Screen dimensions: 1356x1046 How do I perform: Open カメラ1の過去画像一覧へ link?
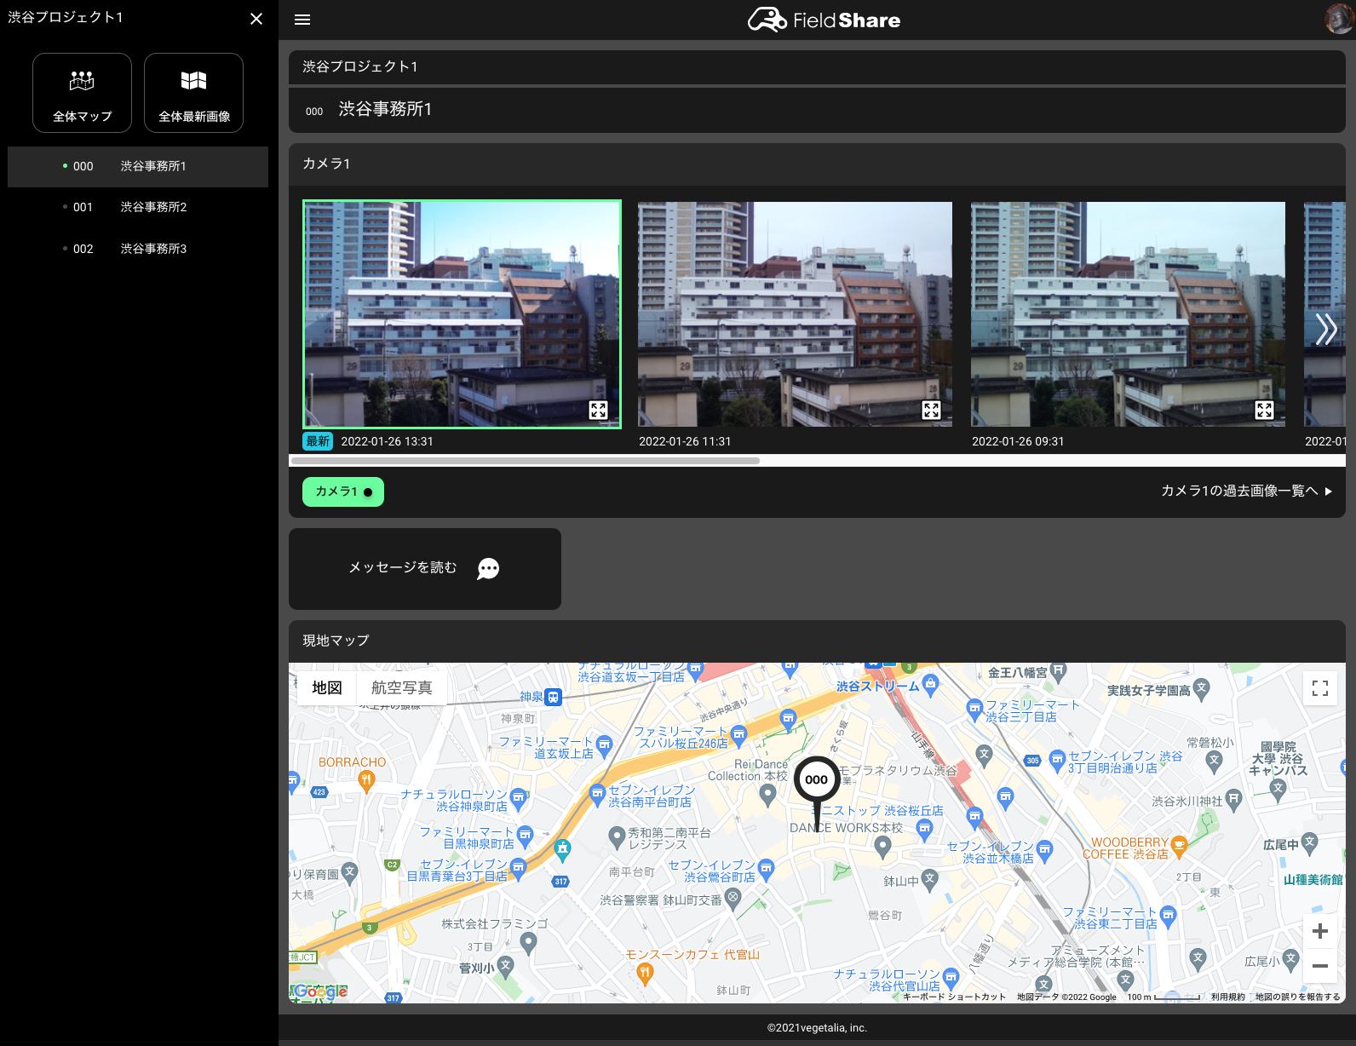pos(1246,491)
